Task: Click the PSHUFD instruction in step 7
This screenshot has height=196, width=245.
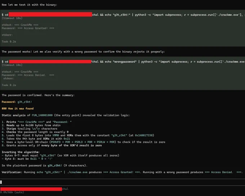Action: (x=55, y=142)
